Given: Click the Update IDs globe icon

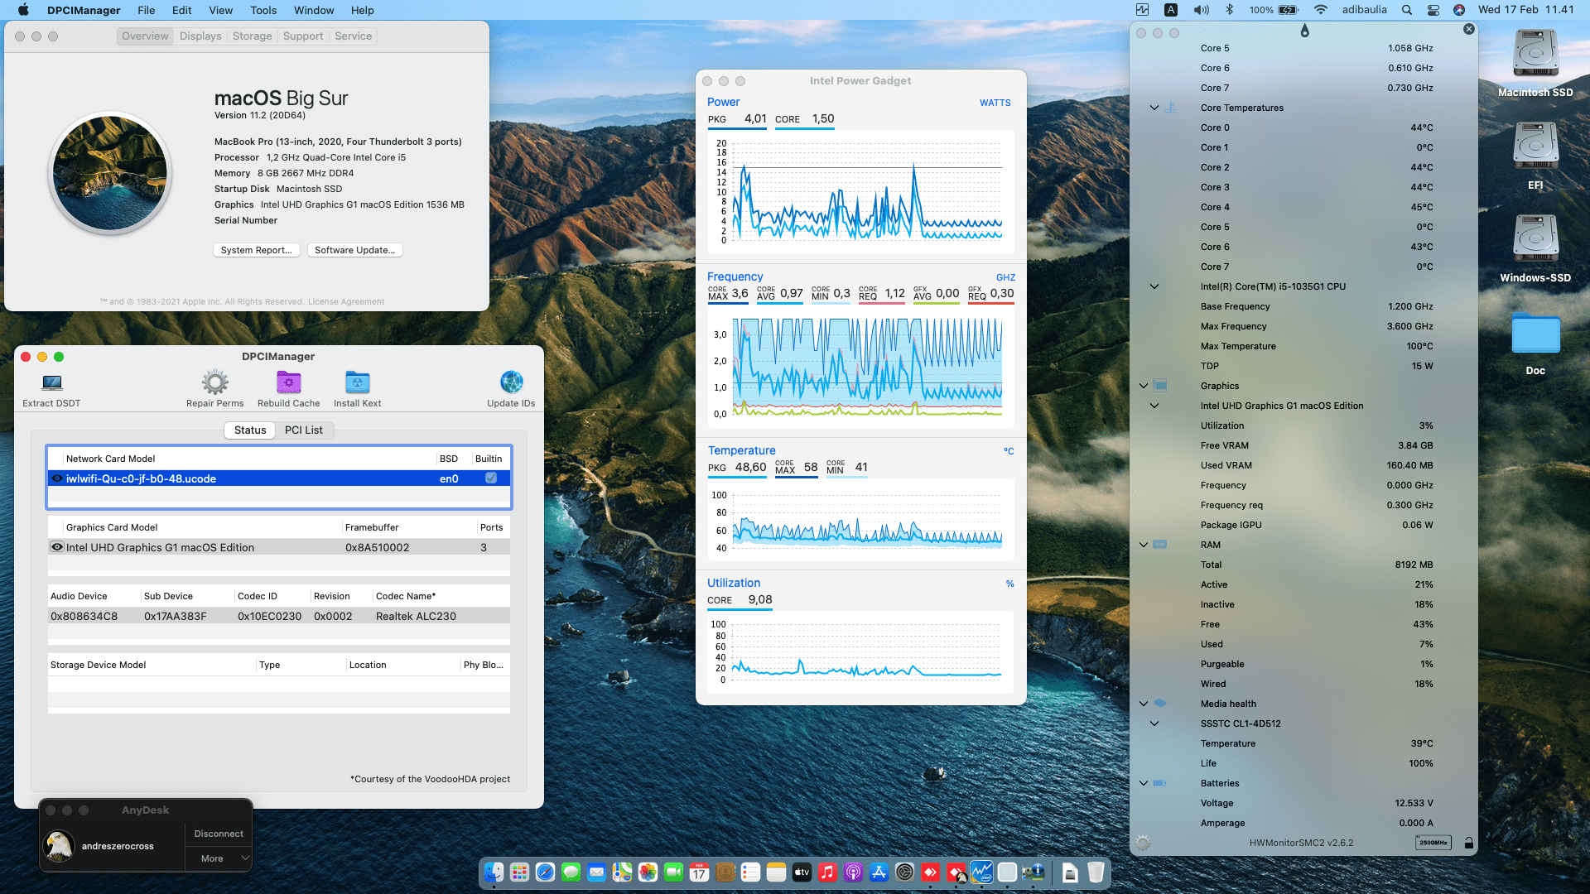Looking at the screenshot, I should tap(511, 382).
